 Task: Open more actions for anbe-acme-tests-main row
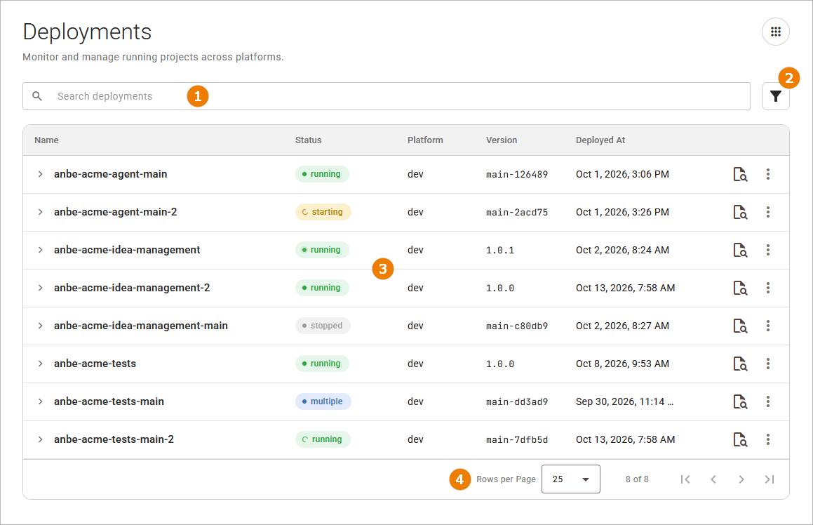[x=768, y=401]
